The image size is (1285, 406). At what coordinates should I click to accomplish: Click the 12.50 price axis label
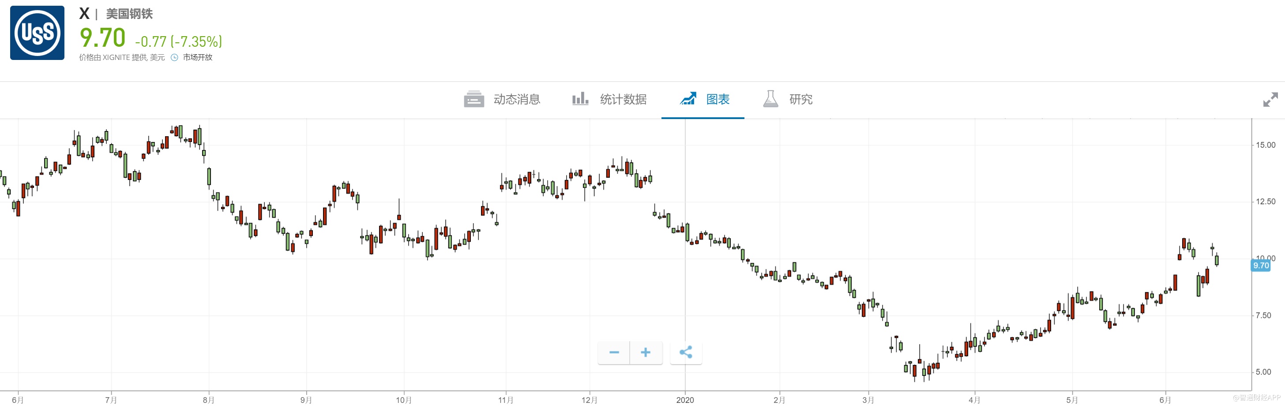coord(1265,202)
